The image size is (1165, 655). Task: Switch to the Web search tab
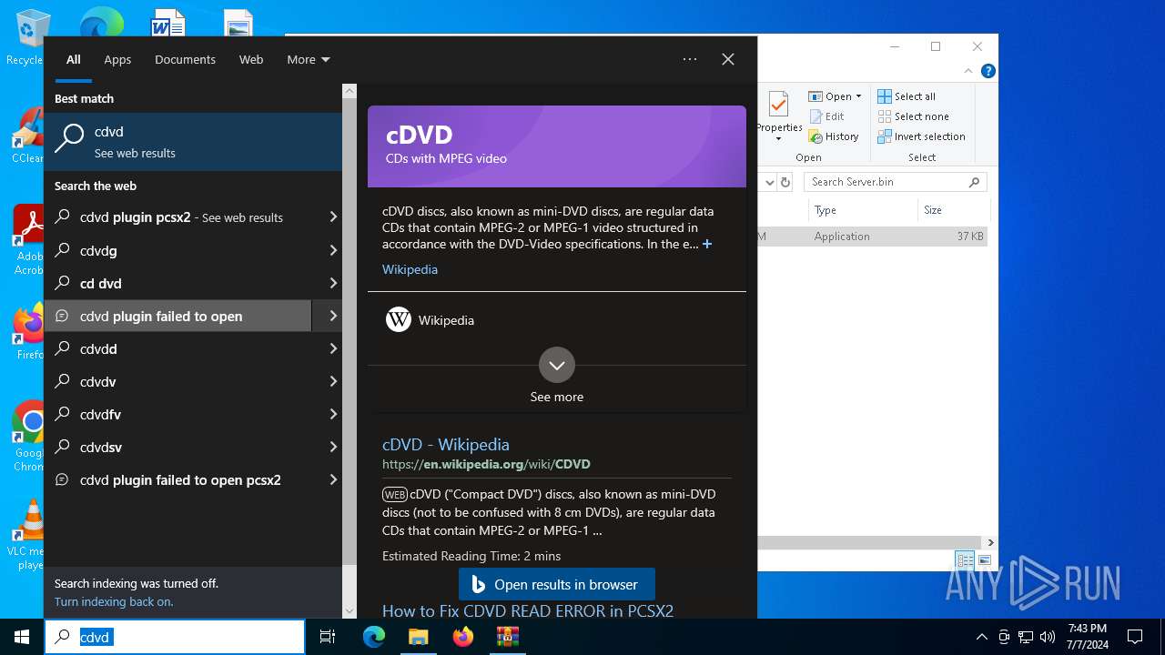[x=251, y=59]
